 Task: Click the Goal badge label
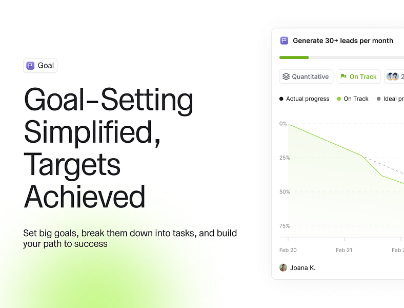point(46,66)
